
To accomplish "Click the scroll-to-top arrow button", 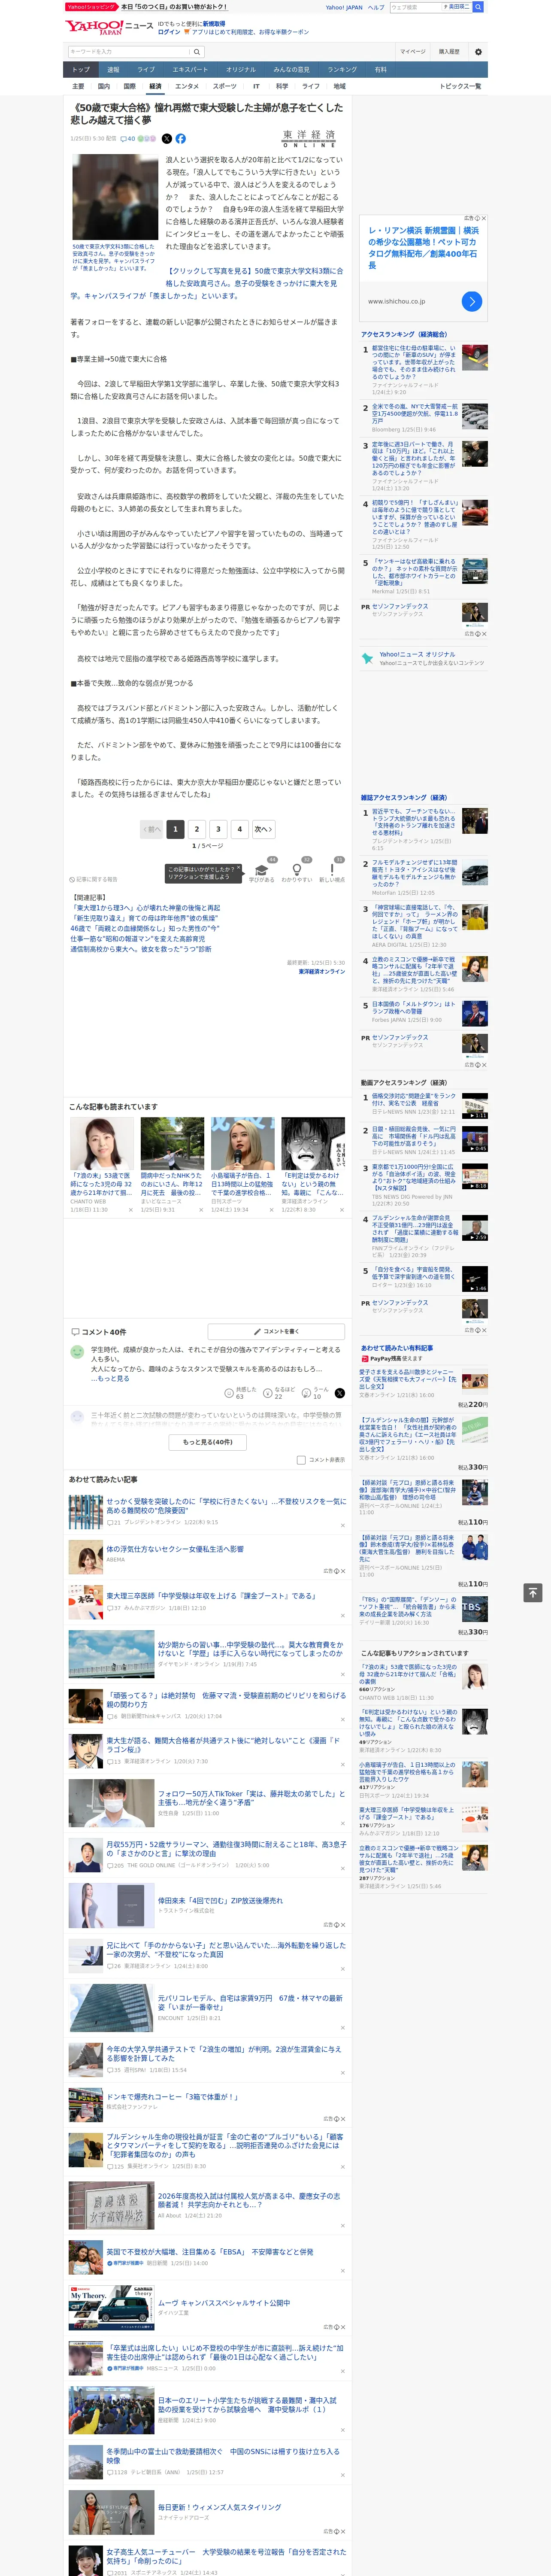I will pos(533,1592).
